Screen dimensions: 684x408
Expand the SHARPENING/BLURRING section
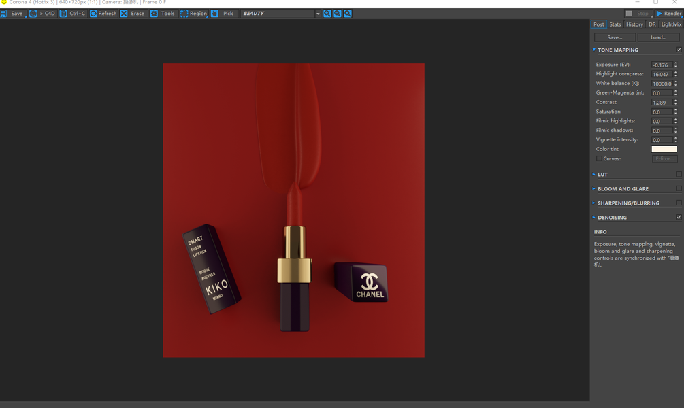(593, 203)
